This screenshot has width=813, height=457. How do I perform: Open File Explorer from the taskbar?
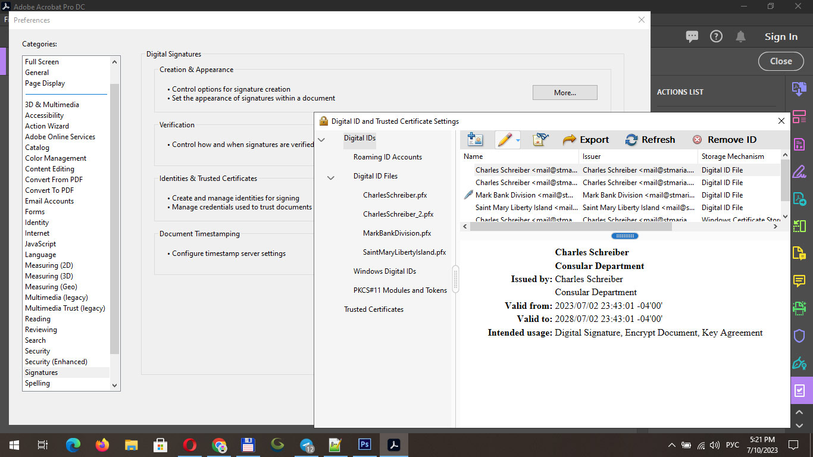click(132, 445)
